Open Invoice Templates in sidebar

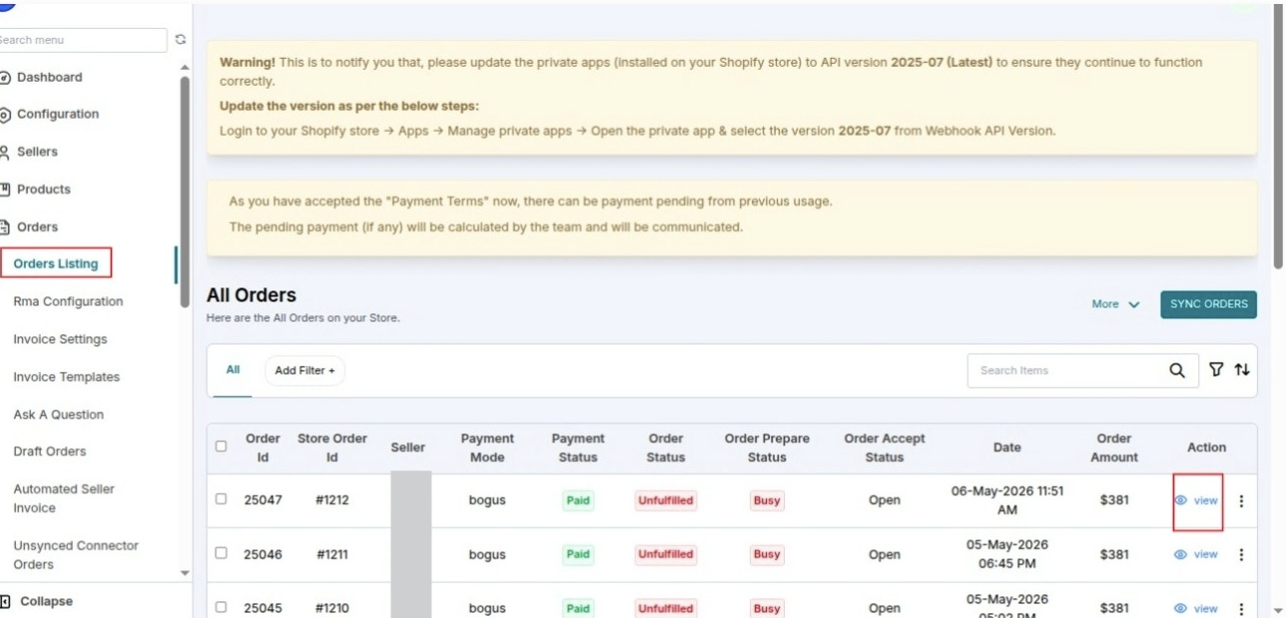click(66, 377)
